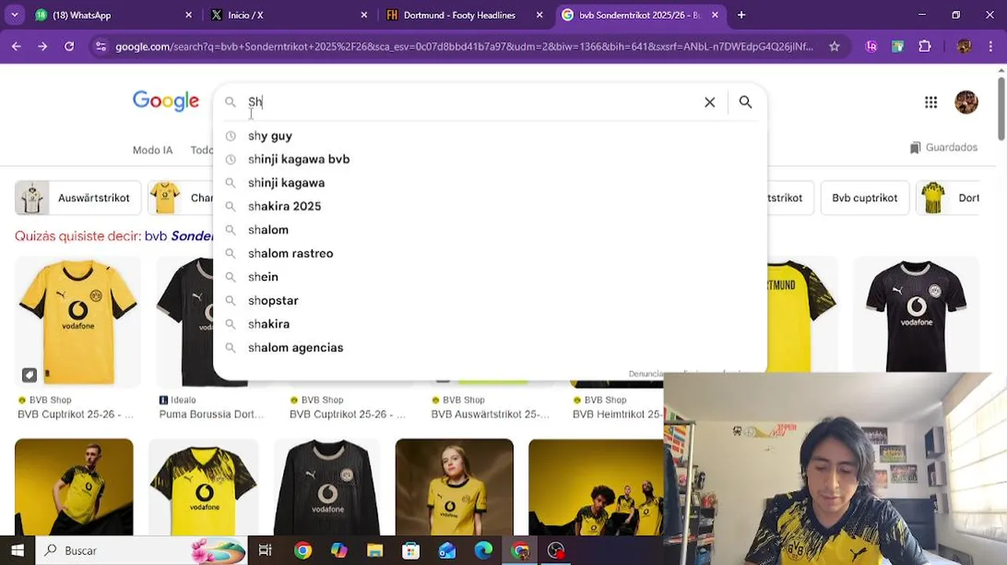Open OBS Studio from the taskbar
1007x565 pixels.
[x=556, y=550]
